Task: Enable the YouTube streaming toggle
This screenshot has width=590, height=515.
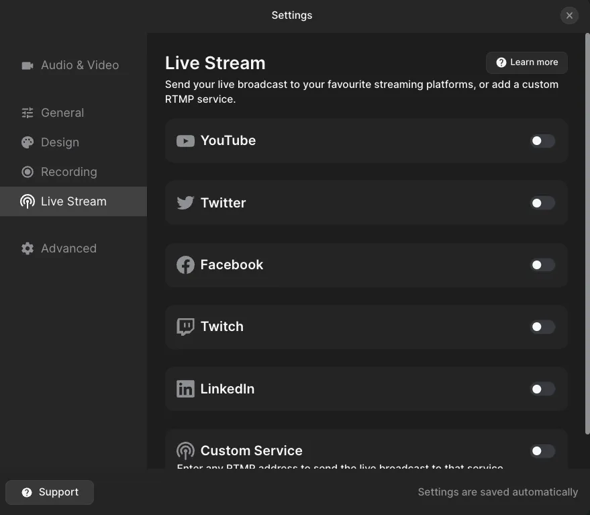Action: (542, 141)
